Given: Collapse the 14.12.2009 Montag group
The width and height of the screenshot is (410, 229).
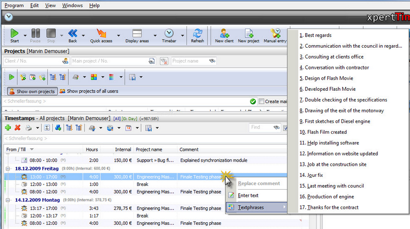Looking at the screenshot, I should click(x=8, y=200).
